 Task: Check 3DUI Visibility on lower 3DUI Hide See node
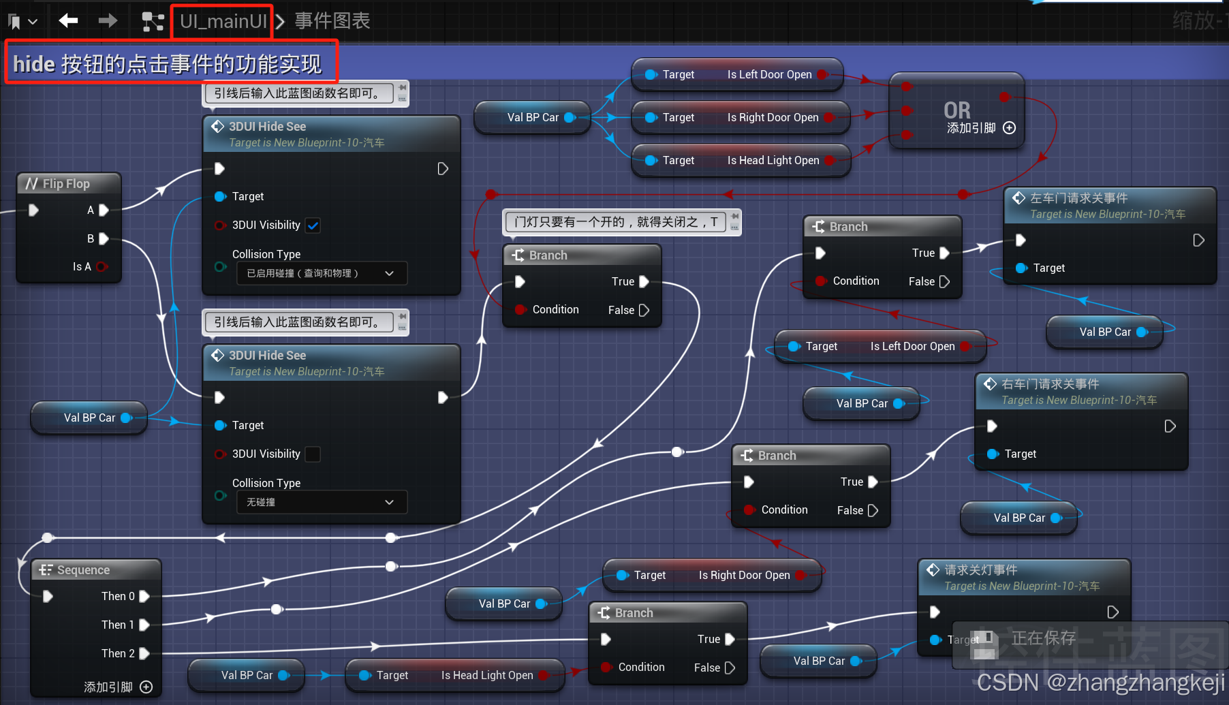point(313,454)
